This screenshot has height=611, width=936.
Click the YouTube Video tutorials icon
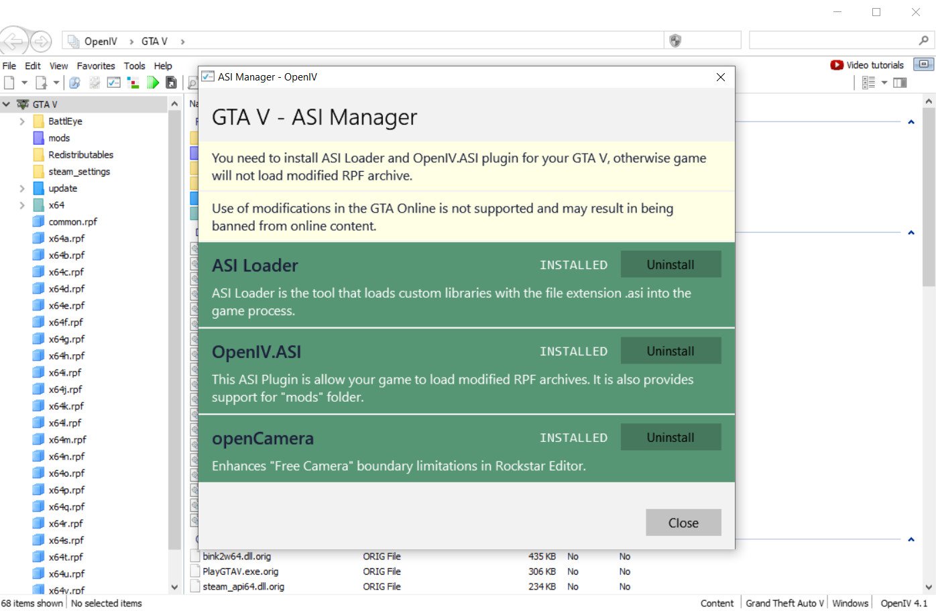837,65
